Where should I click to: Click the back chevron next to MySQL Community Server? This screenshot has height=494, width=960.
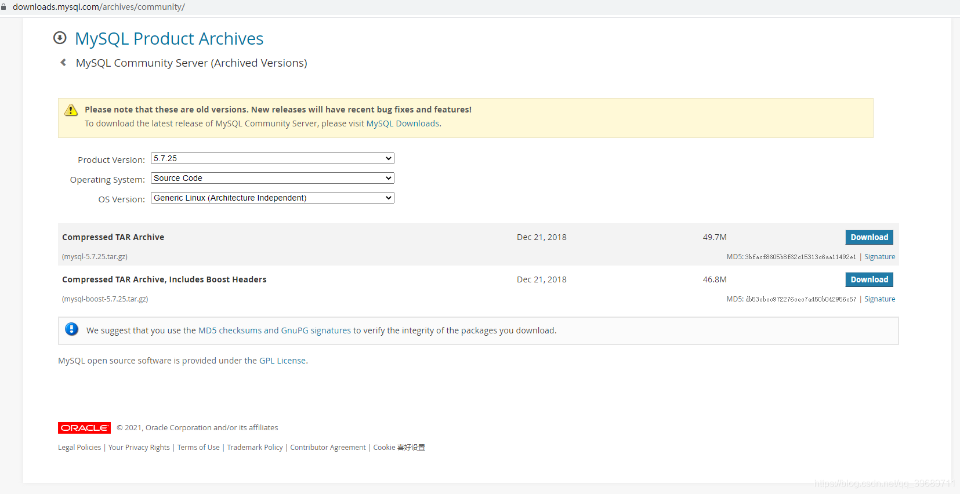click(63, 63)
